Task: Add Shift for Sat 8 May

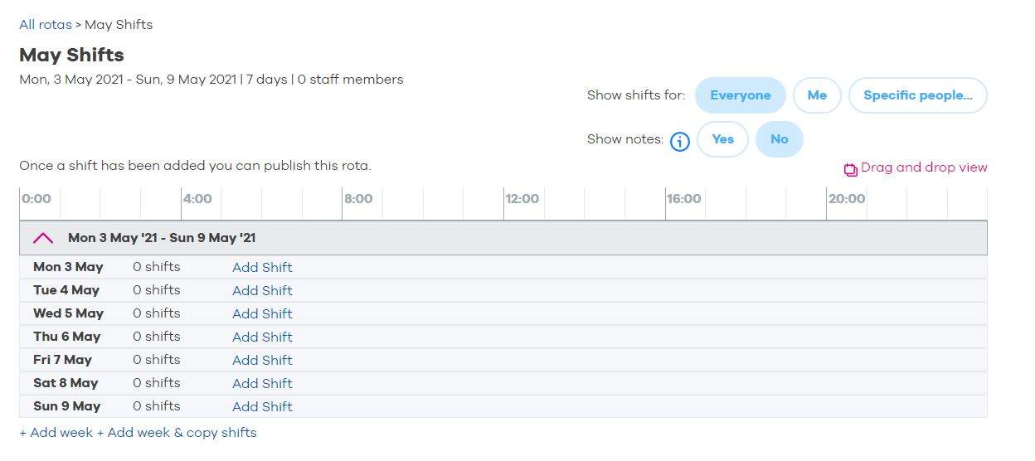Action: [x=262, y=383]
